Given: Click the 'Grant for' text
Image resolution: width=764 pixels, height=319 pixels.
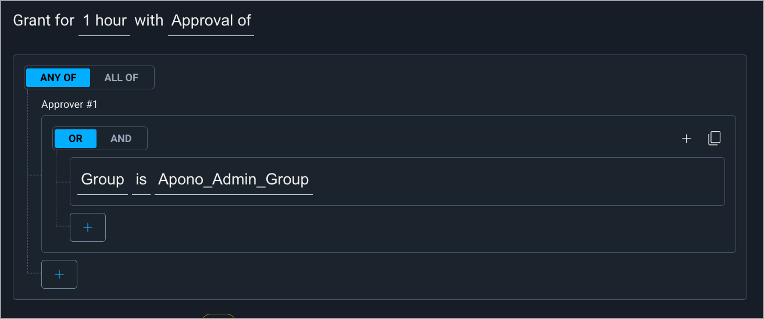Looking at the screenshot, I should [44, 21].
